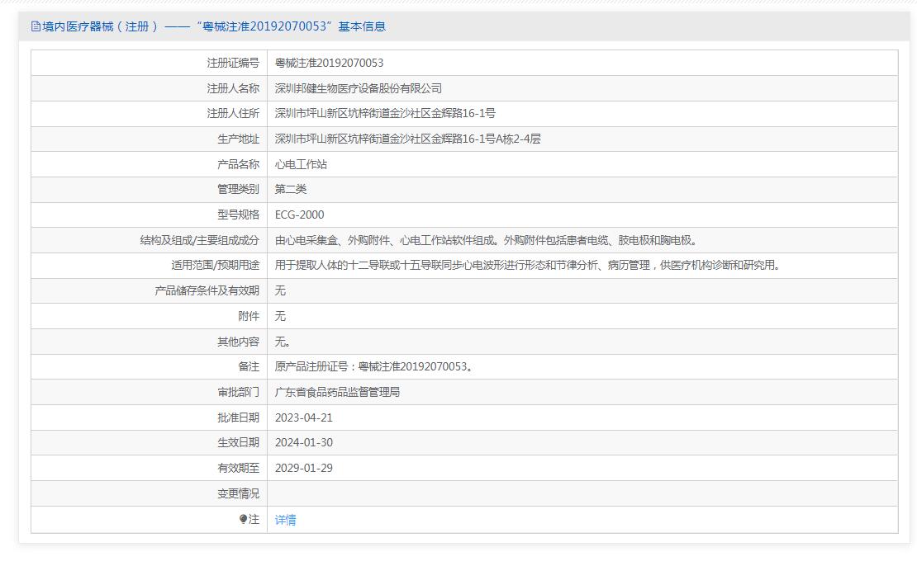Click the 注册人住所 label

(x=233, y=113)
